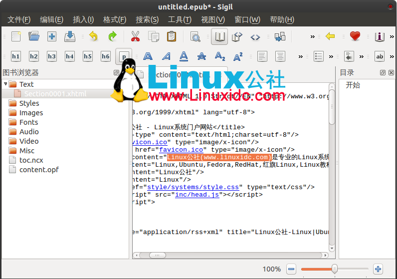Click the Save (download arrow) icon

point(70,36)
